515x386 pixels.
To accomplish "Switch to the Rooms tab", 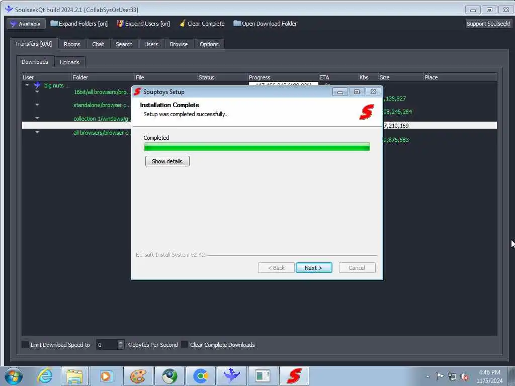I will (x=72, y=44).
